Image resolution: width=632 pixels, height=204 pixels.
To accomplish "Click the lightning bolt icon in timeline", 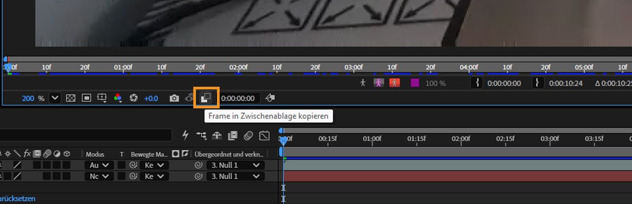I will pos(185,135).
